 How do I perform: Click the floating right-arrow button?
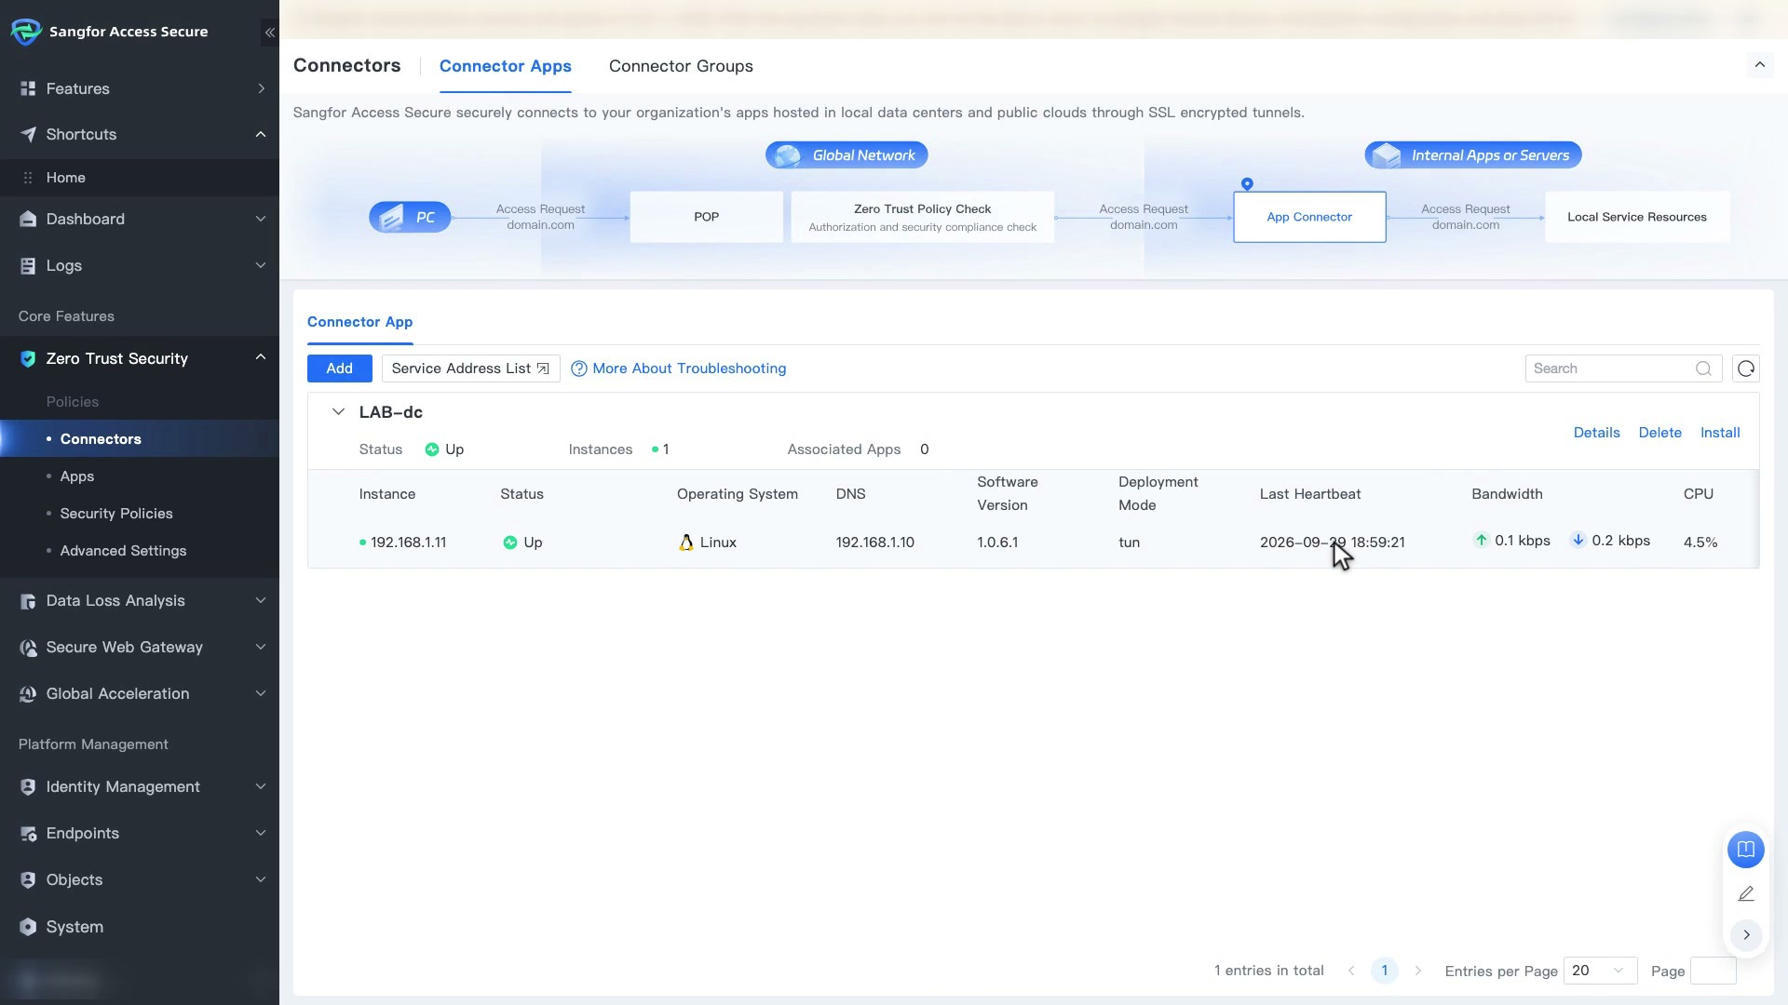(x=1746, y=934)
